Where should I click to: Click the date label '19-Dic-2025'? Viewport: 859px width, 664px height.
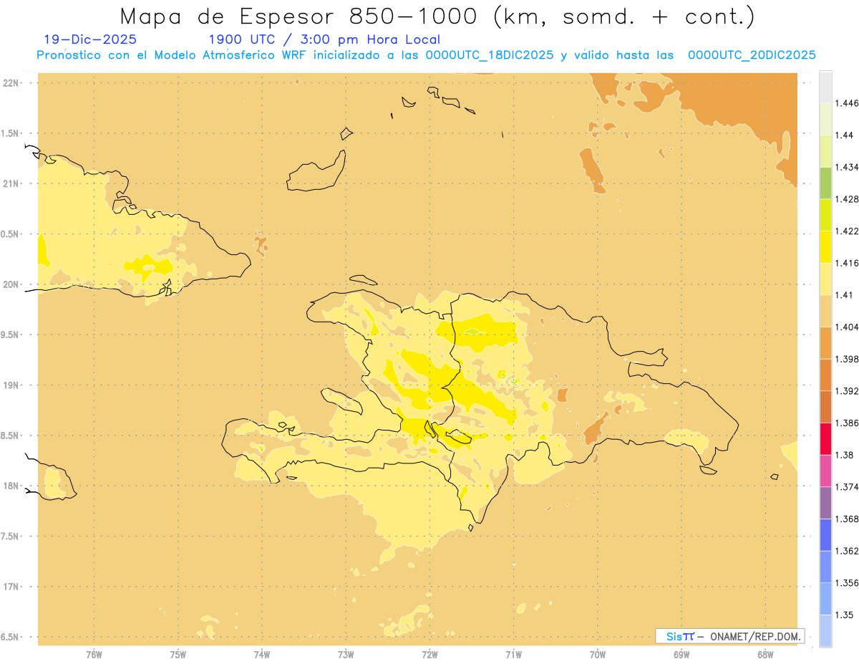[x=89, y=39]
